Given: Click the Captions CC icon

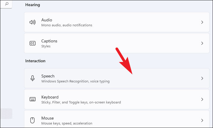Looking at the screenshot, I should coord(33,43).
